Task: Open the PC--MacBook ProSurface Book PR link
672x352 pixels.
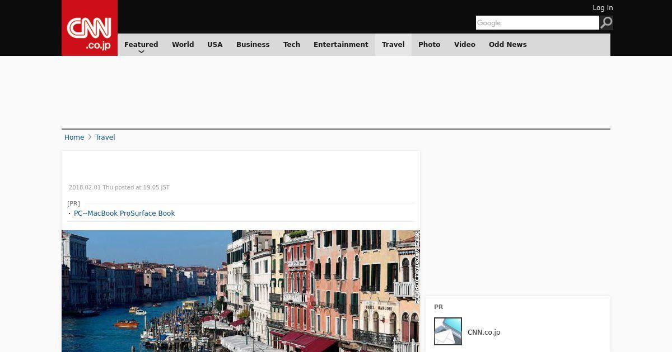Action: click(124, 213)
